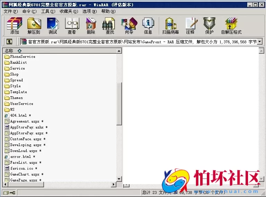Click the disk drive icon in status bar
The height and width of the screenshot is (197, 266).
(x=6, y=193)
